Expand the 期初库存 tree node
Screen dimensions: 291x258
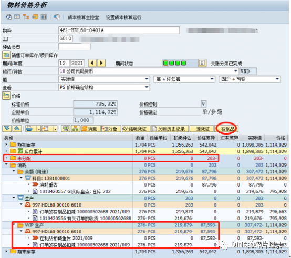(6, 145)
